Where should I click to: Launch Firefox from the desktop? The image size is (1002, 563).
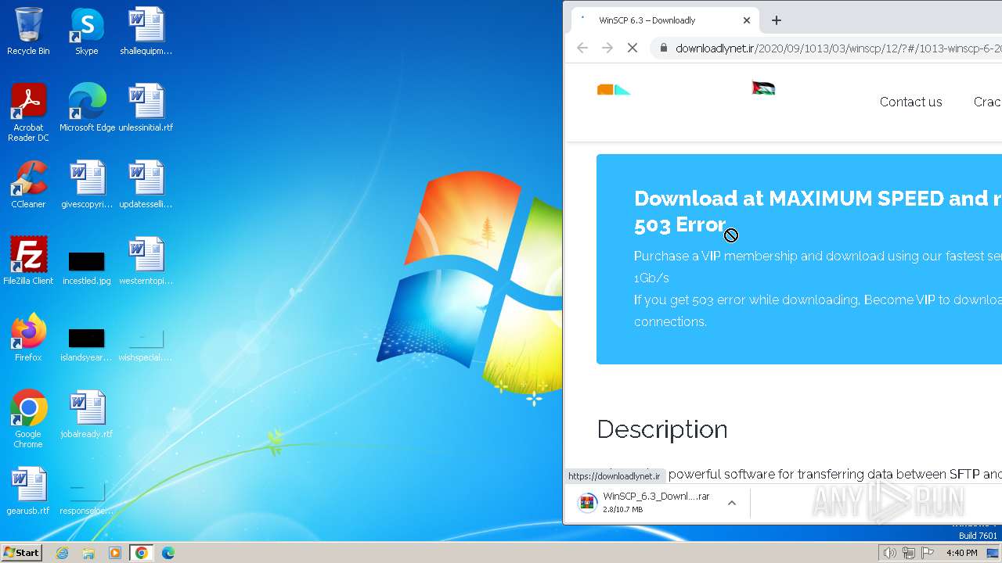pos(28,338)
